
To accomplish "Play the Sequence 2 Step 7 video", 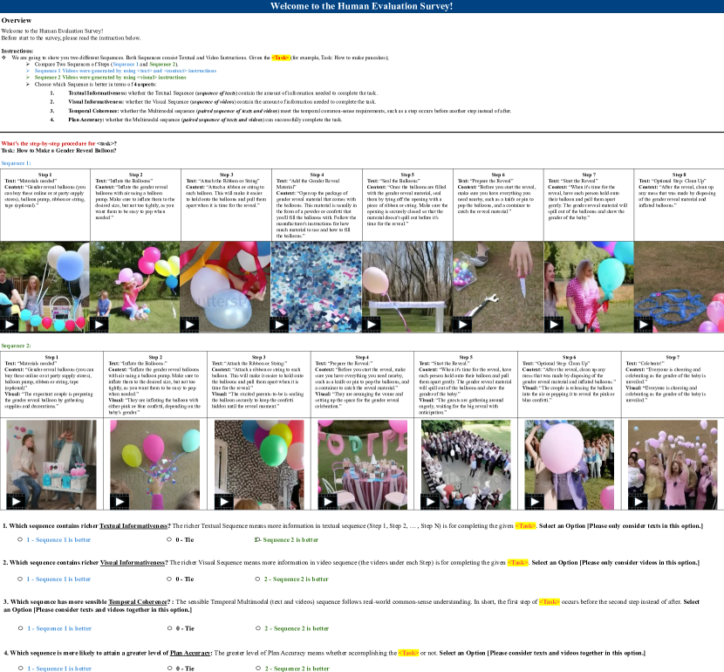I will [x=638, y=501].
